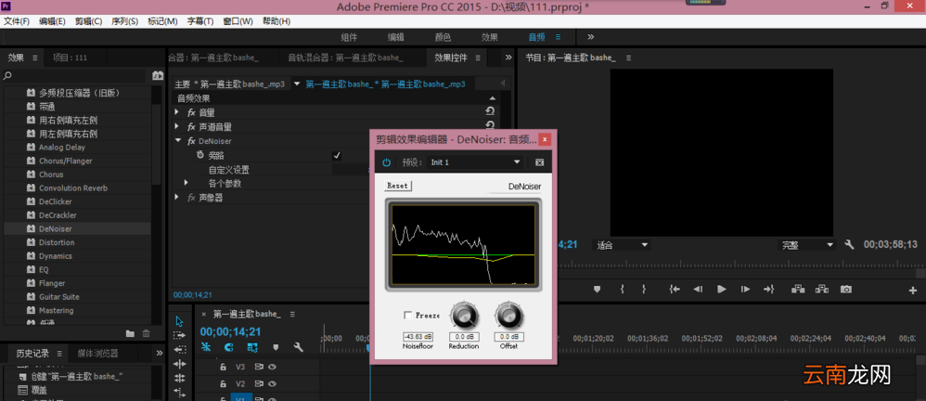Image resolution: width=926 pixels, height=401 pixels.
Task: Switch to the 项目: 111 tab
Action: pyautogui.click(x=70, y=58)
